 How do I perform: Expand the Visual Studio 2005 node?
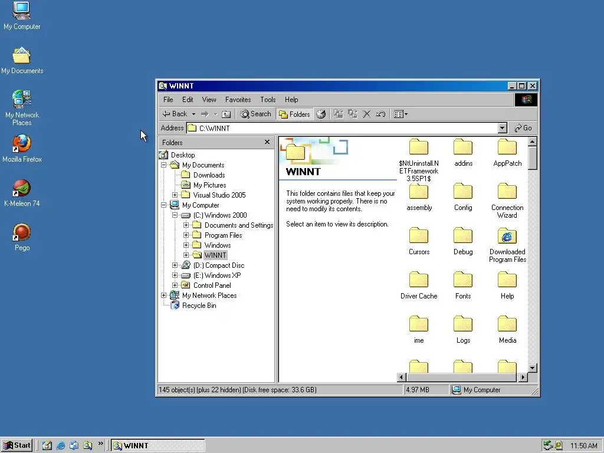(175, 195)
